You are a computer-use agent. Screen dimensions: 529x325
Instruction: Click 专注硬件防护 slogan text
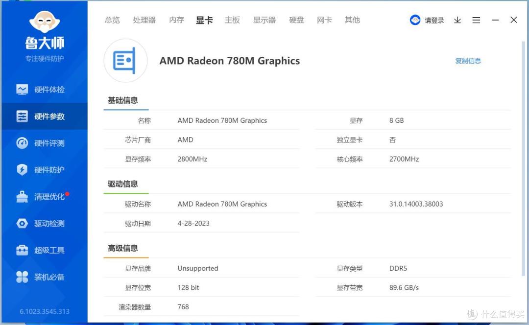click(45, 59)
